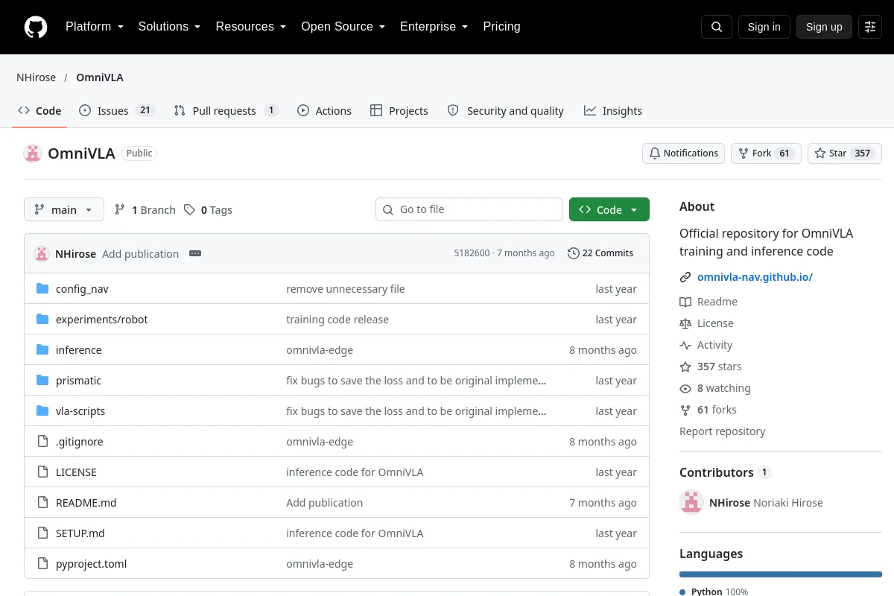Switch to the Projects tab
Screen dimensions: 894x596
tap(399, 111)
